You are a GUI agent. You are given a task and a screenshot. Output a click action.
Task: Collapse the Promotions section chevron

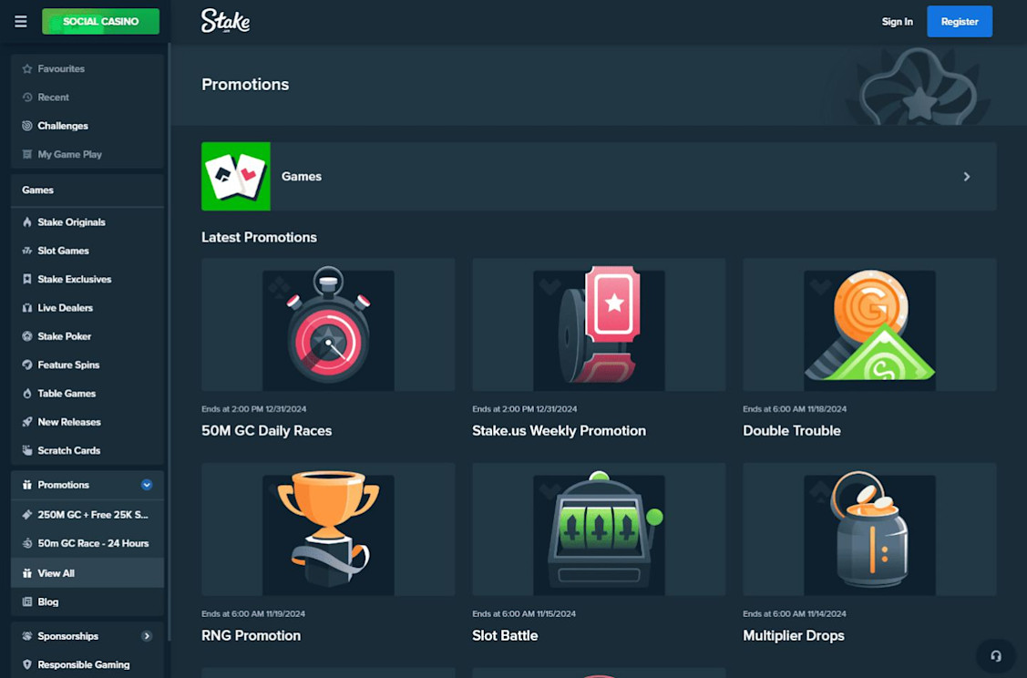coord(147,485)
